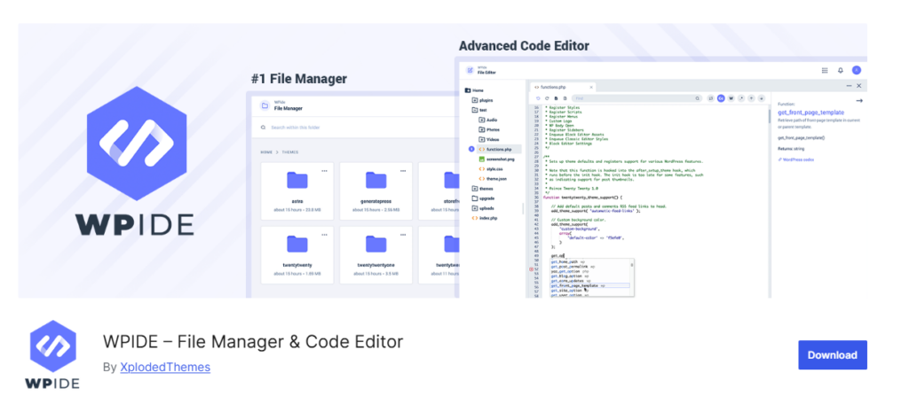Open the three-dot menu on astra folder
Image resolution: width=909 pixels, height=412 pixels.
(325, 171)
